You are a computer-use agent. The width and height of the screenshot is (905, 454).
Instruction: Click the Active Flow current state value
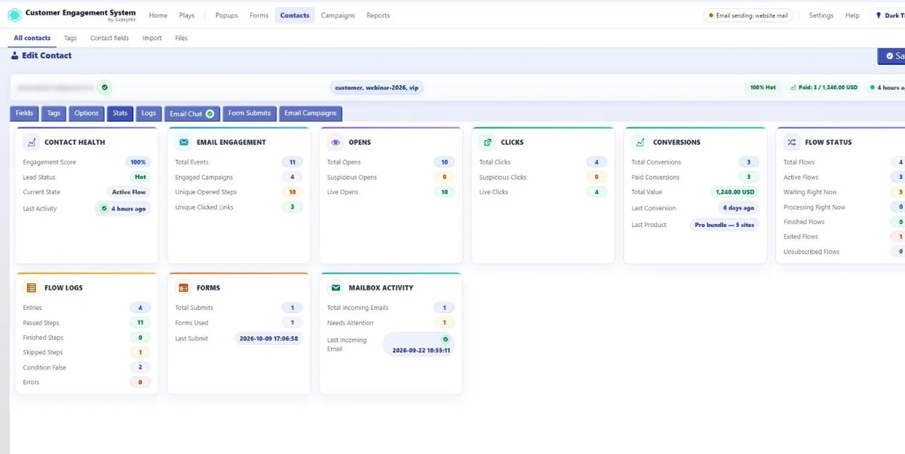[x=129, y=192]
